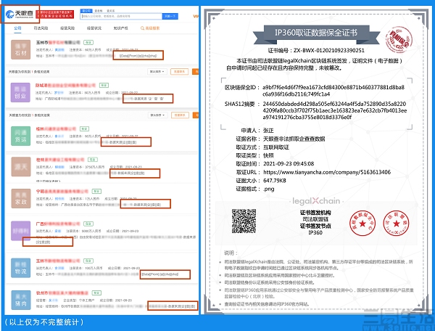This screenshot has width=435, height=331.
Task: Click the green status tag beside 宁明 company
Action: point(97,192)
